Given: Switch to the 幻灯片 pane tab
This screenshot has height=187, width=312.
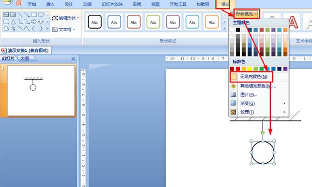Looking at the screenshot, I should [x=8, y=58].
